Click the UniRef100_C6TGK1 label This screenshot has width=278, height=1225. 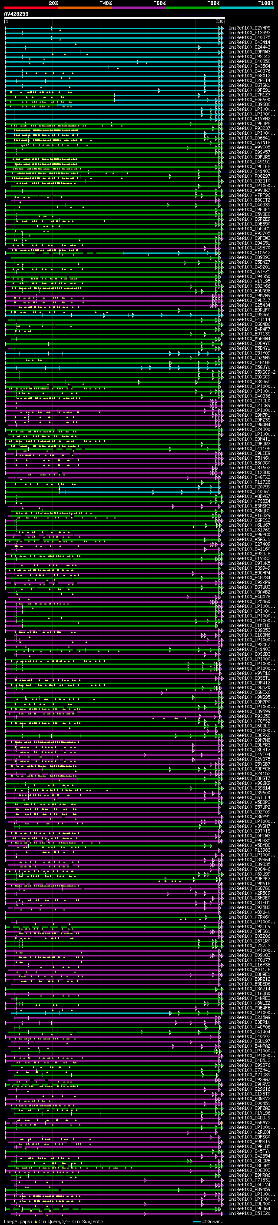point(249,86)
